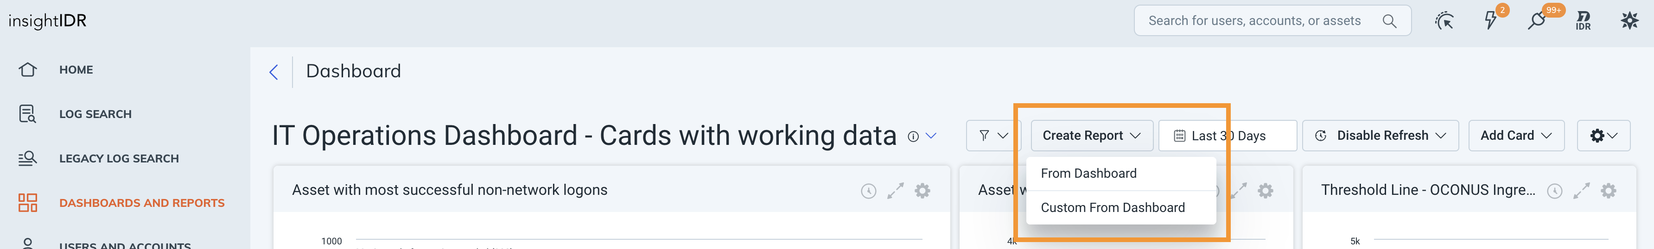1654x249 pixels.
Task: Open the guided tour cursor icon
Action: [1444, 21]
